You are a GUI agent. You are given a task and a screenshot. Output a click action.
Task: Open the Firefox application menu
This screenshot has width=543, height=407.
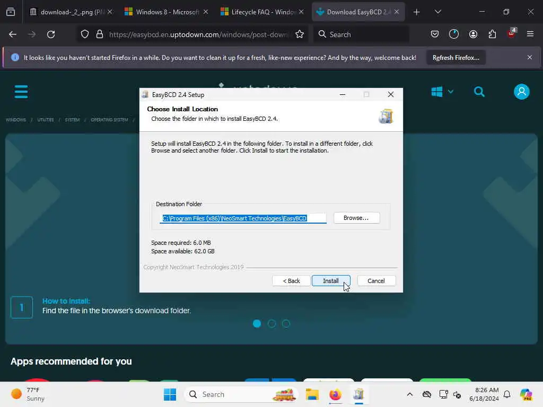530,34
